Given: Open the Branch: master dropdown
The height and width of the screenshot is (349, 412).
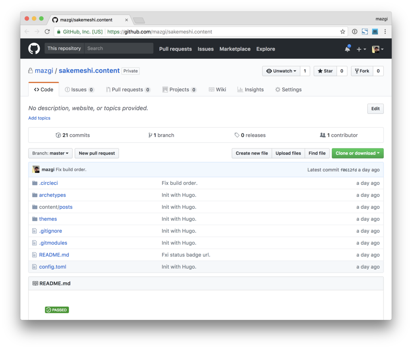Looking at the screenshot, I should (50, 153).
